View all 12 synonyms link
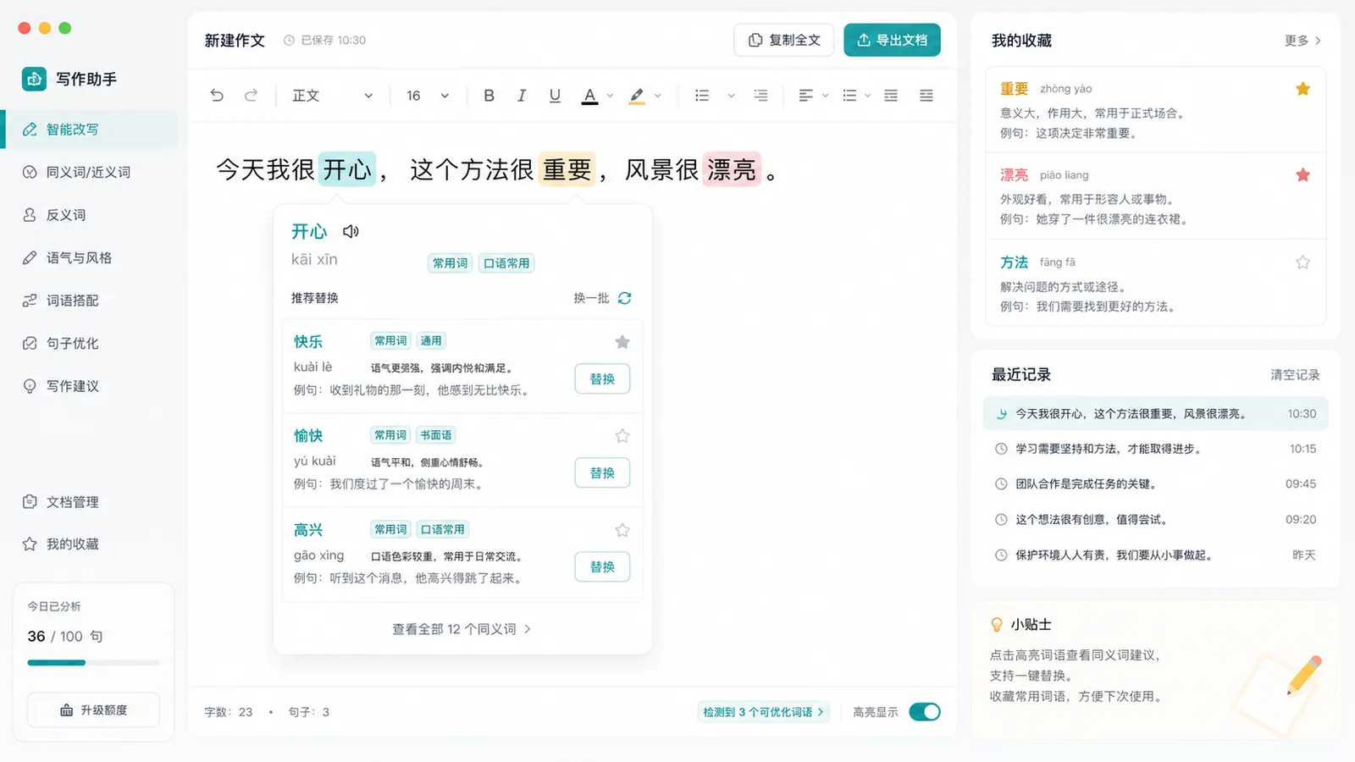The image size is (1355, 762). (x=462, y=629)
